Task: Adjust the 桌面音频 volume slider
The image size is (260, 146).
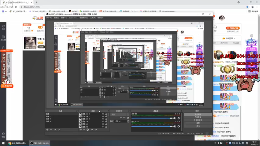Action: [152, 118]
